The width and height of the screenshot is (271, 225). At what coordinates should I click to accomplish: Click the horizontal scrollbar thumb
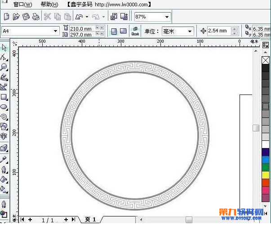[189, 220]
